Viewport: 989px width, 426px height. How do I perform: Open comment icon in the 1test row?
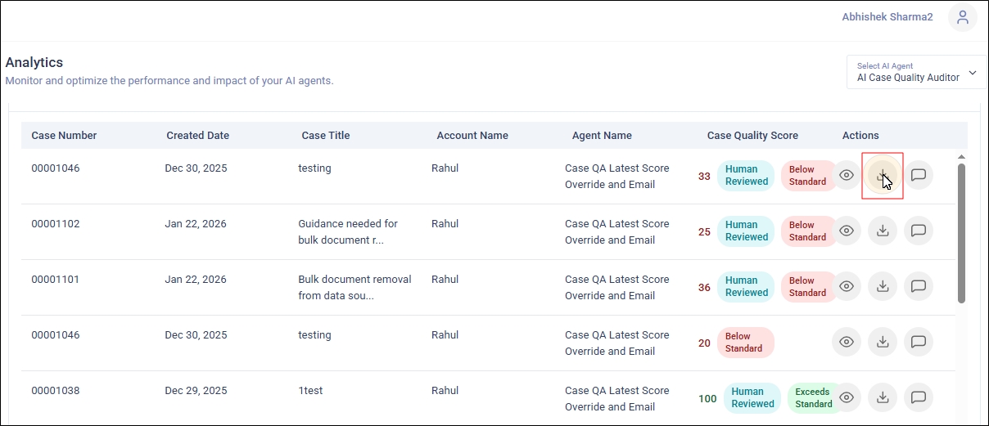919,397
